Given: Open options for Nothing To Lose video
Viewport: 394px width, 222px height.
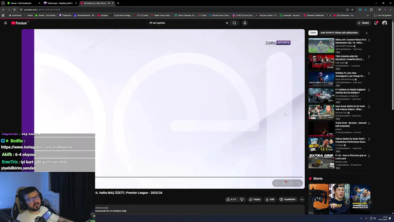Looking at the screenshot, I should [x=369, y=73].
